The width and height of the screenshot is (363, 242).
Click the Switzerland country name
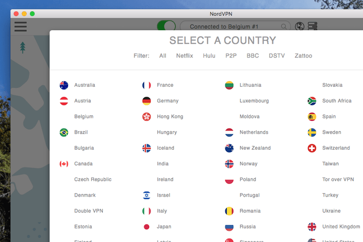click(x=336, y=148)
